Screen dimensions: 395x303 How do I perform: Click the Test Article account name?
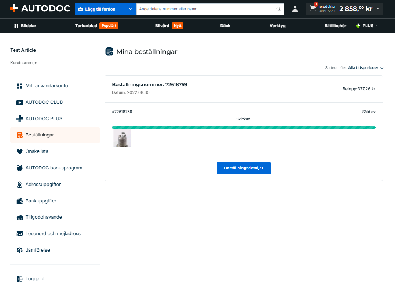click(23, 50)
